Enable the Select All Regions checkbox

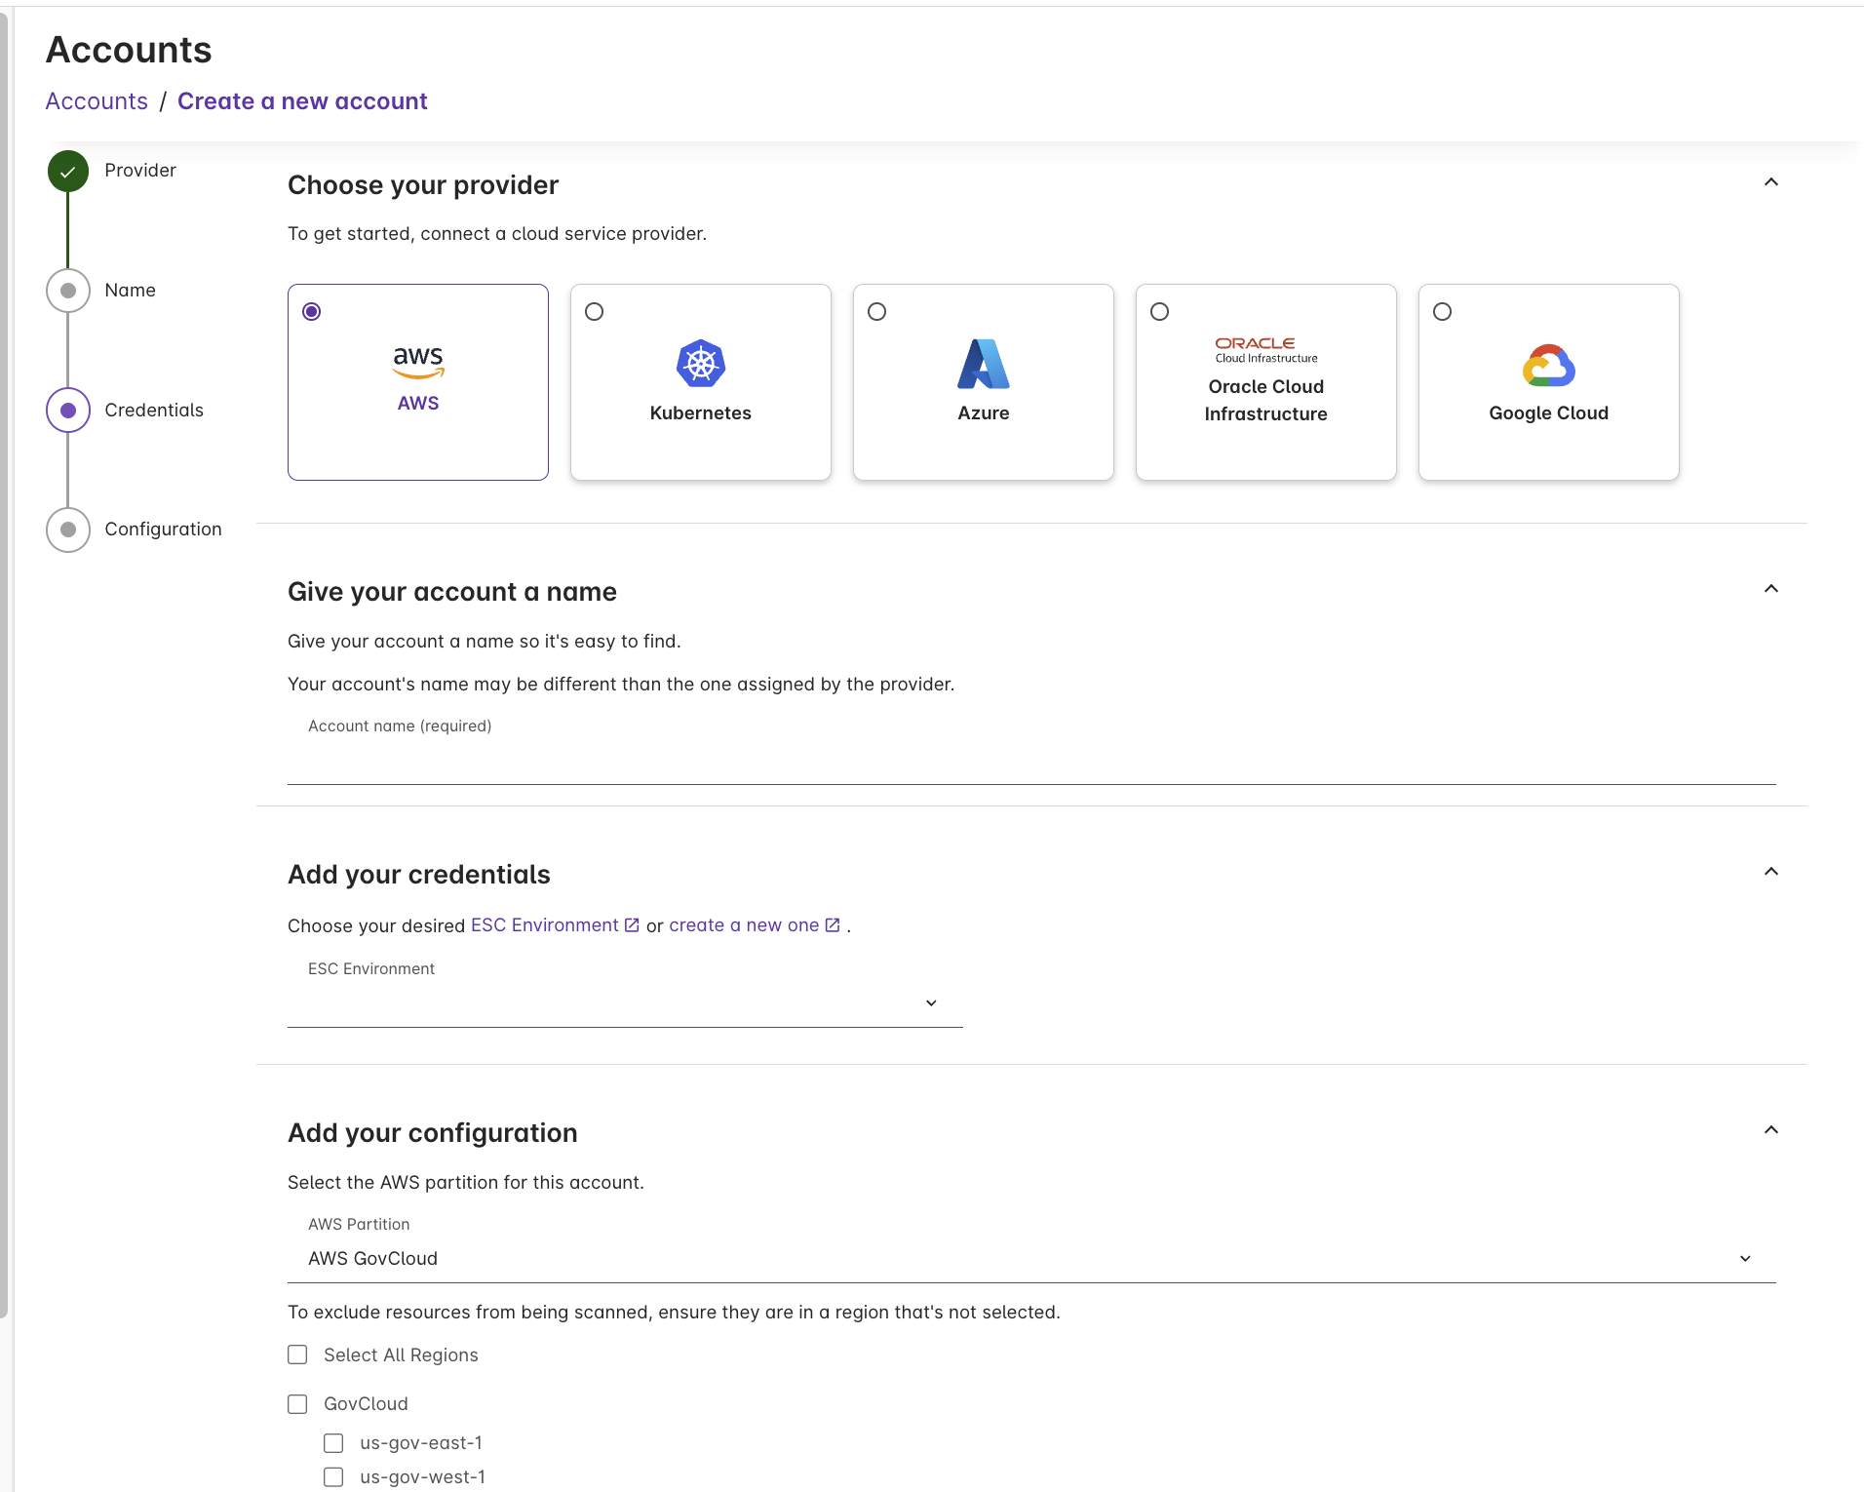pyautogui.click(x=297, y=1355)
